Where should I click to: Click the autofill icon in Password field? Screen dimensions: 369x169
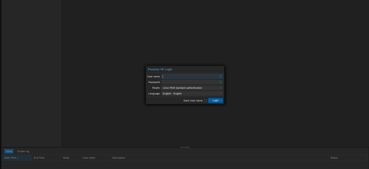[221, 82]
